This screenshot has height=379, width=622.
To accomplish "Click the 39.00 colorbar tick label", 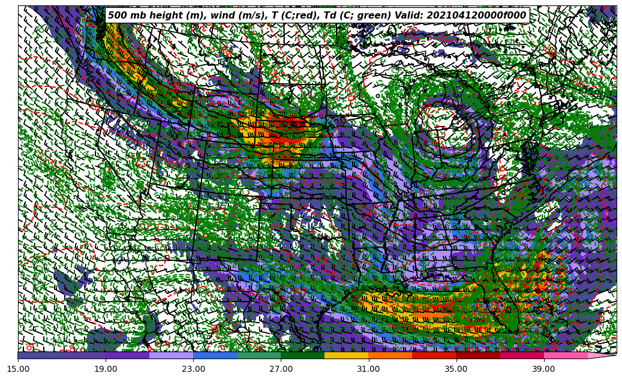I will 544,369.
